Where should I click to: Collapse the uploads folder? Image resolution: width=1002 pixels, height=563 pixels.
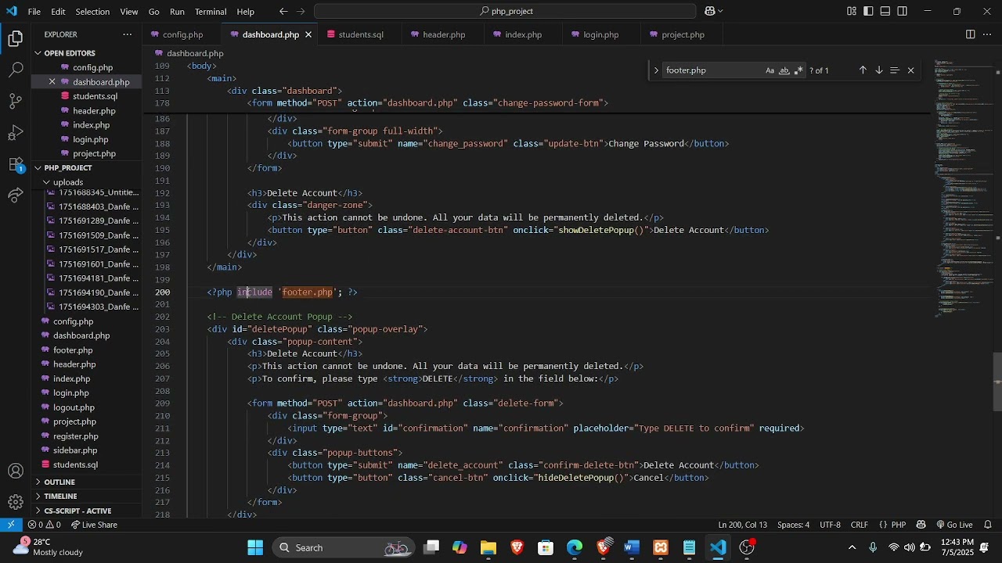67,182
